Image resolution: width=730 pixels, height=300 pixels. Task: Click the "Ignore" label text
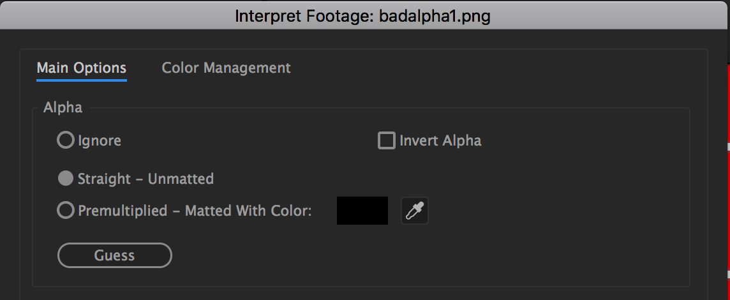pyautogui.click(x=100, y=140)
